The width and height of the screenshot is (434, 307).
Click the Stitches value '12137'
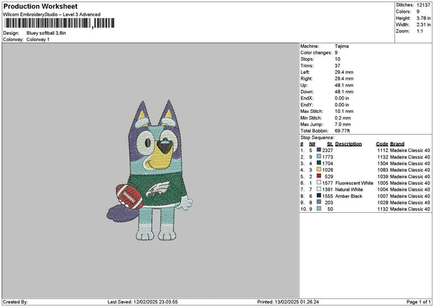[423, 5]
